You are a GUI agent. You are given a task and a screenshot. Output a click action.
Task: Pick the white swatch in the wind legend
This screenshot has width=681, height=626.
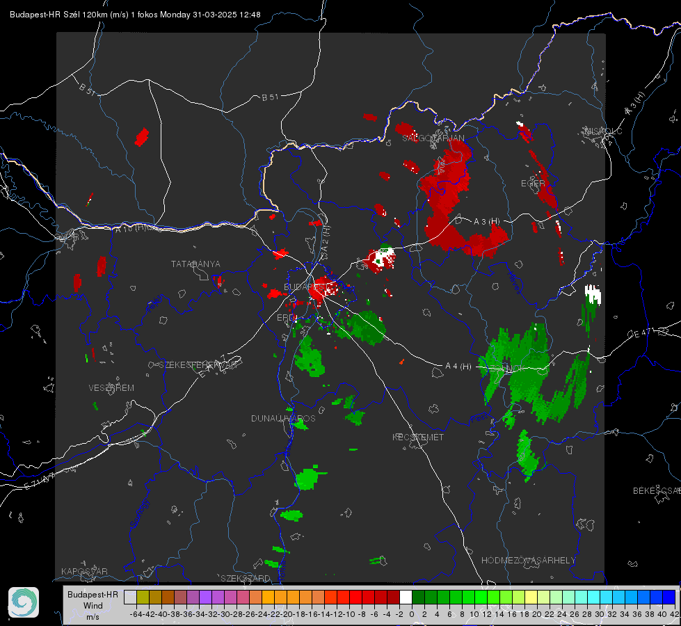[406, 597]
